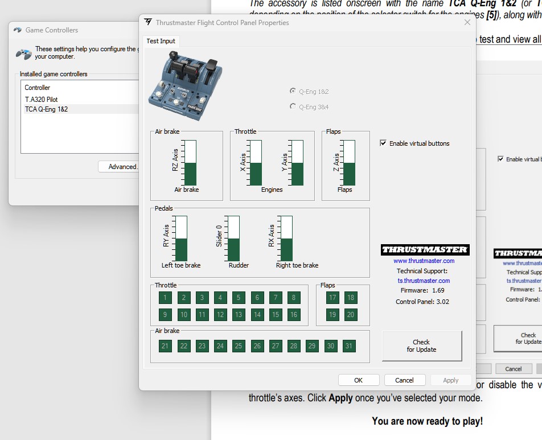Select the Q-Eng 3&4 radio button
542x440 pixels.
[293, 106]
